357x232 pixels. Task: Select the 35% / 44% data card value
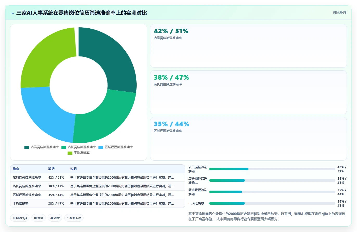click(171, 124)
